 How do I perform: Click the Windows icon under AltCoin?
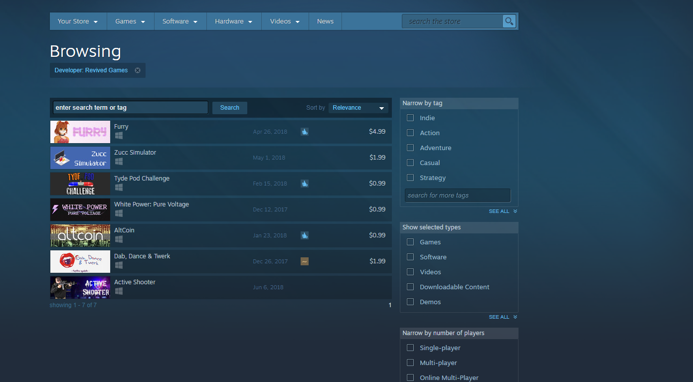(x=119, y=239)
